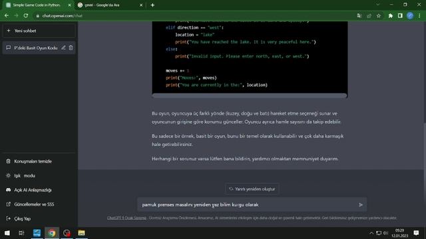Open a new browser tab

click(152, 5)
